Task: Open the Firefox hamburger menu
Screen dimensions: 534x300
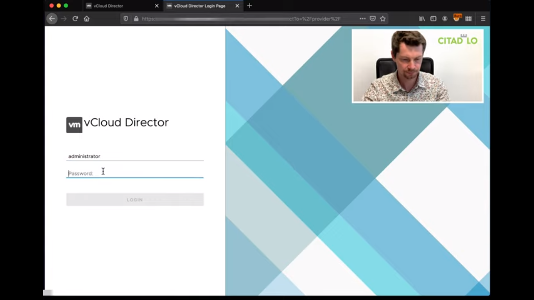Action: 483,19
